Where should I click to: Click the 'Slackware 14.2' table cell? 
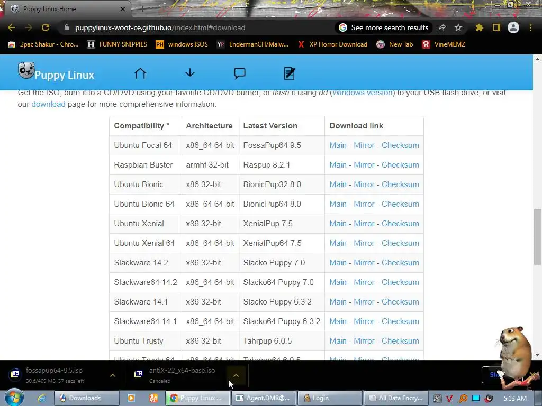pyautogui.click(x=146, y=263)
